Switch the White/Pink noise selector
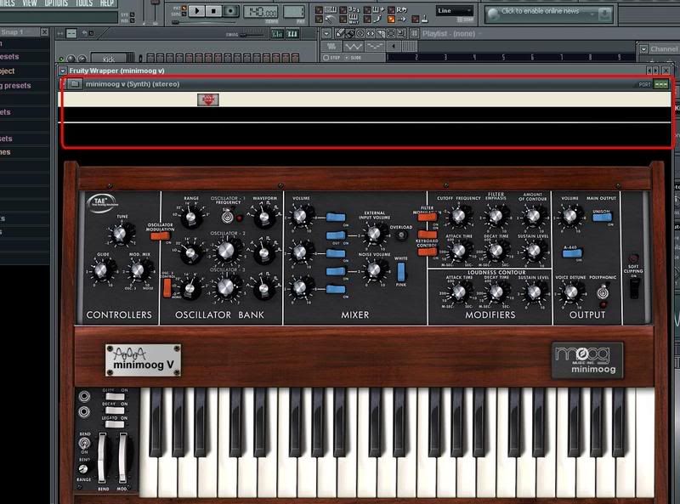The height and width of the screenshot is (504, 680). [401, 272]
